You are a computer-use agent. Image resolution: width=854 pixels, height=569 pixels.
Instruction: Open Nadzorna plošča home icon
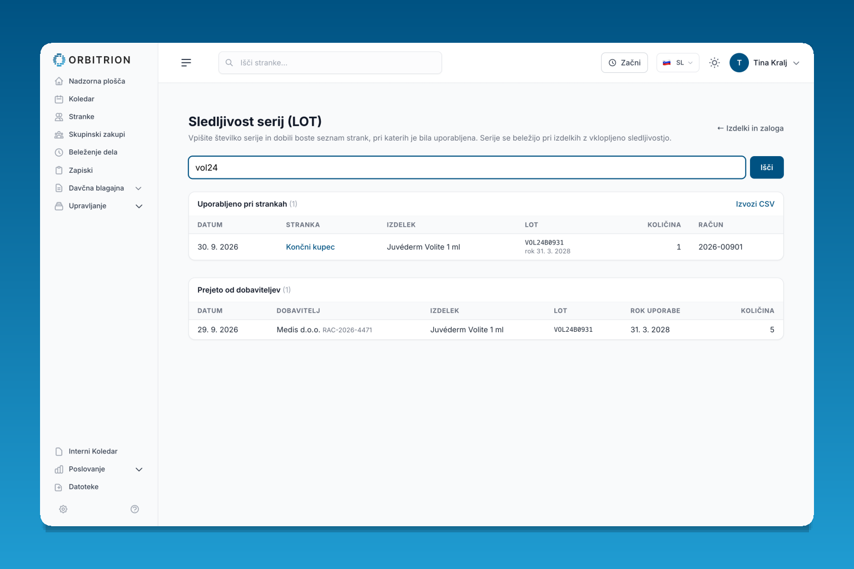[x=59, y=81]
